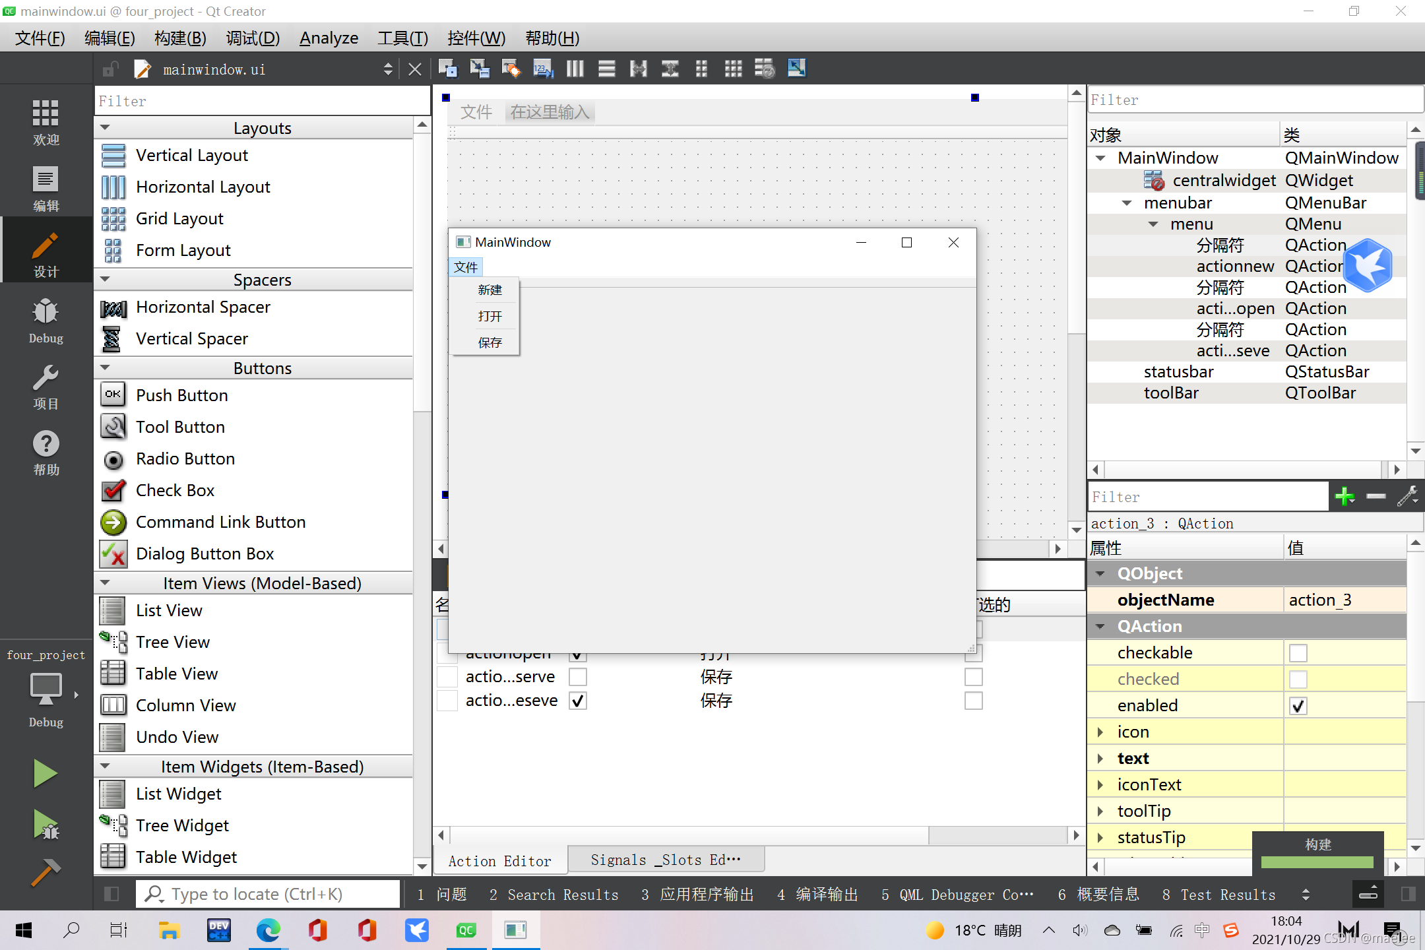Screen dimensions: 1425x950
Task: Apply Lay Out Vertically from toolbar
Action: pos(606,69)
